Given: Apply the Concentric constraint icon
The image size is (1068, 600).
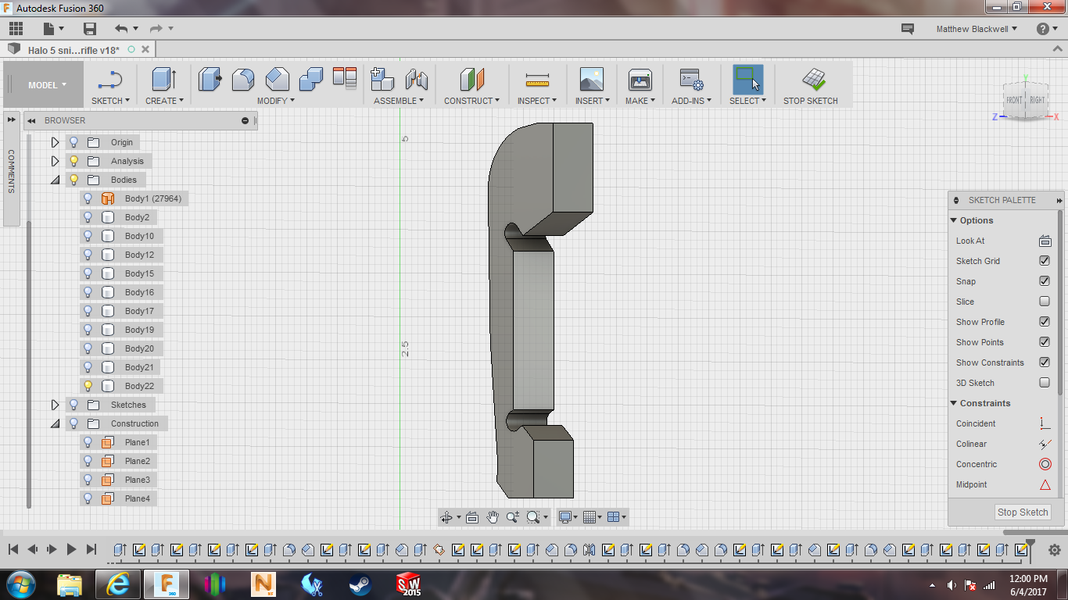Looking at the screenshot, I should 1045,464.
